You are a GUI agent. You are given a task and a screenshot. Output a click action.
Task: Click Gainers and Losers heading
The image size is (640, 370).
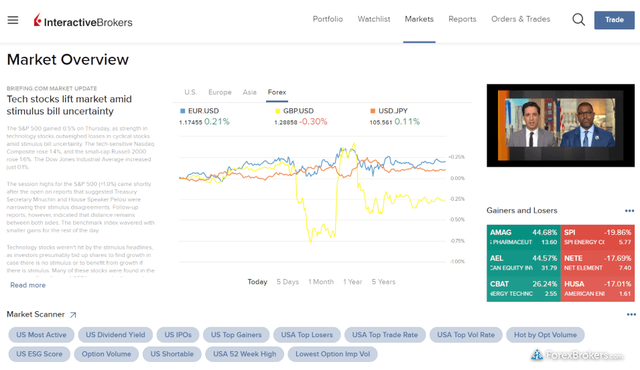coord(521,211)
